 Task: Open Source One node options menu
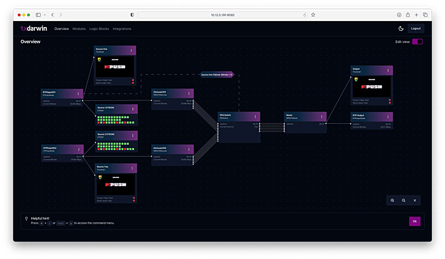click(132, 50)
